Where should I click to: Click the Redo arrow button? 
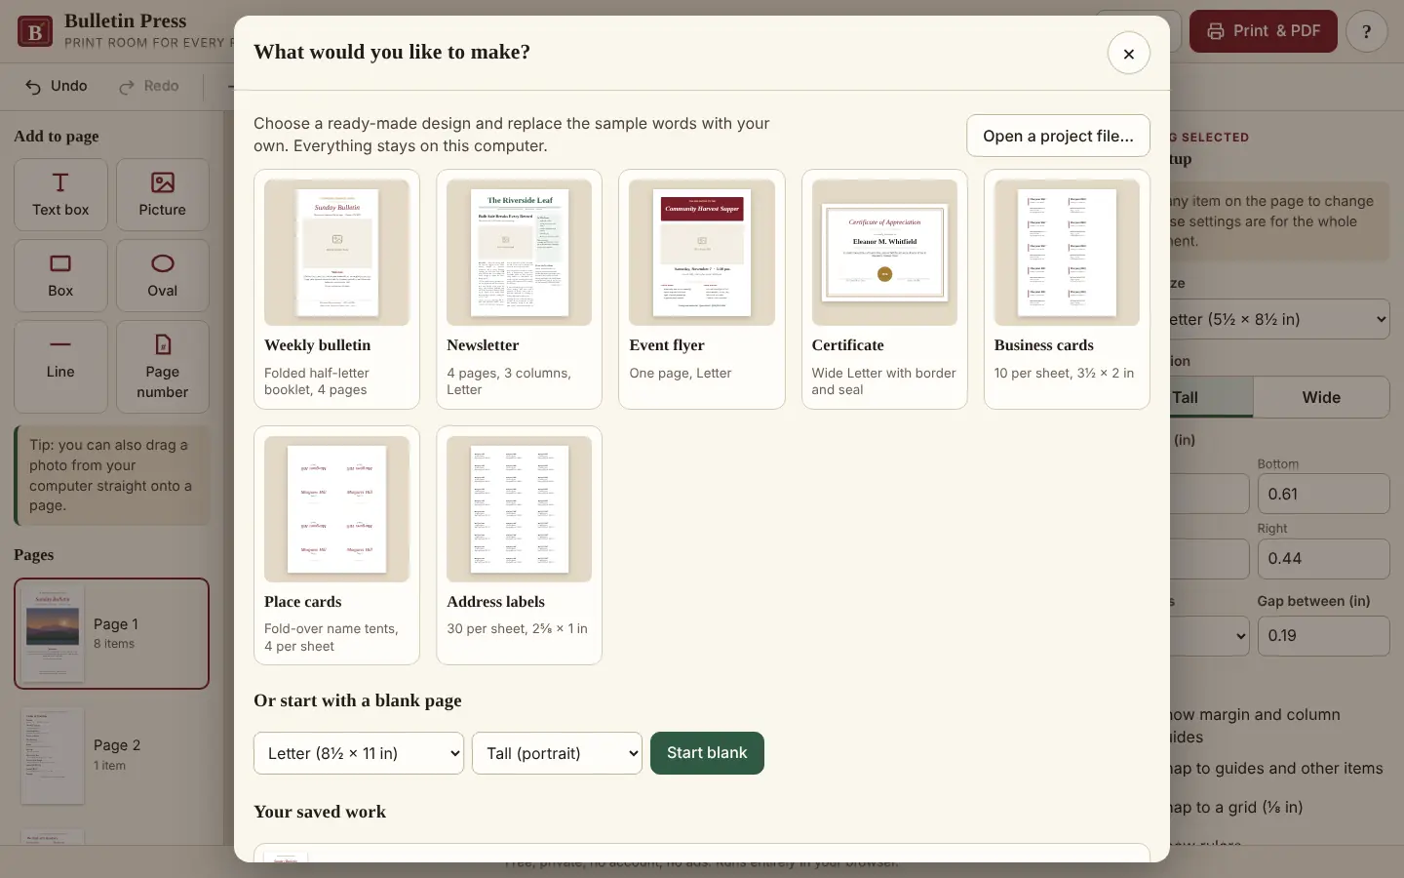[149, 86]
